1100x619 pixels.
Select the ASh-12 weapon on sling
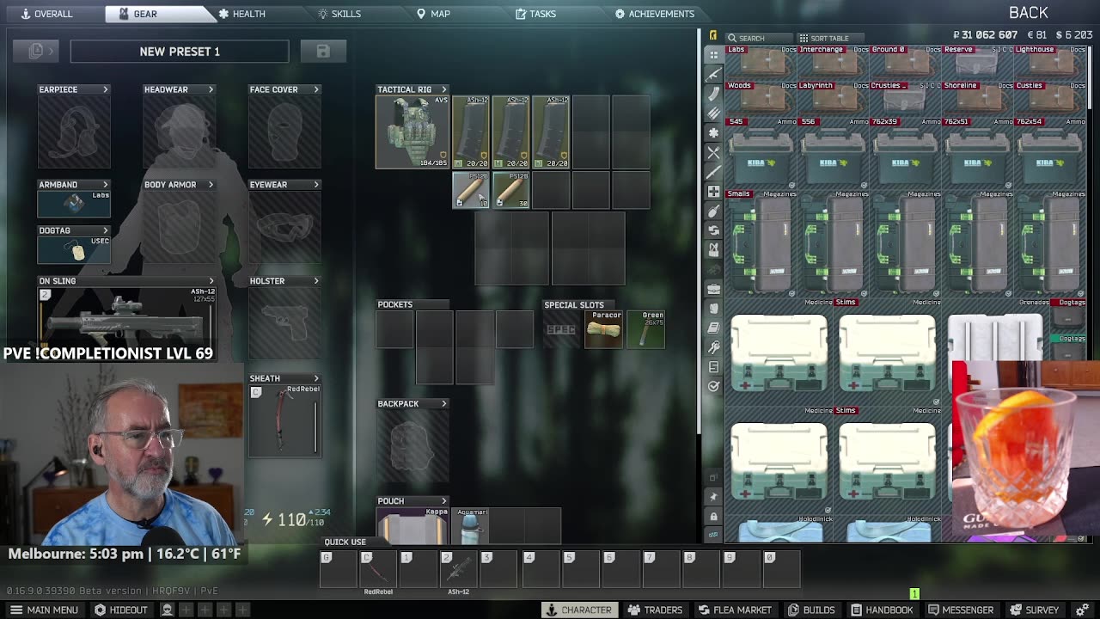tap(127, 318)
